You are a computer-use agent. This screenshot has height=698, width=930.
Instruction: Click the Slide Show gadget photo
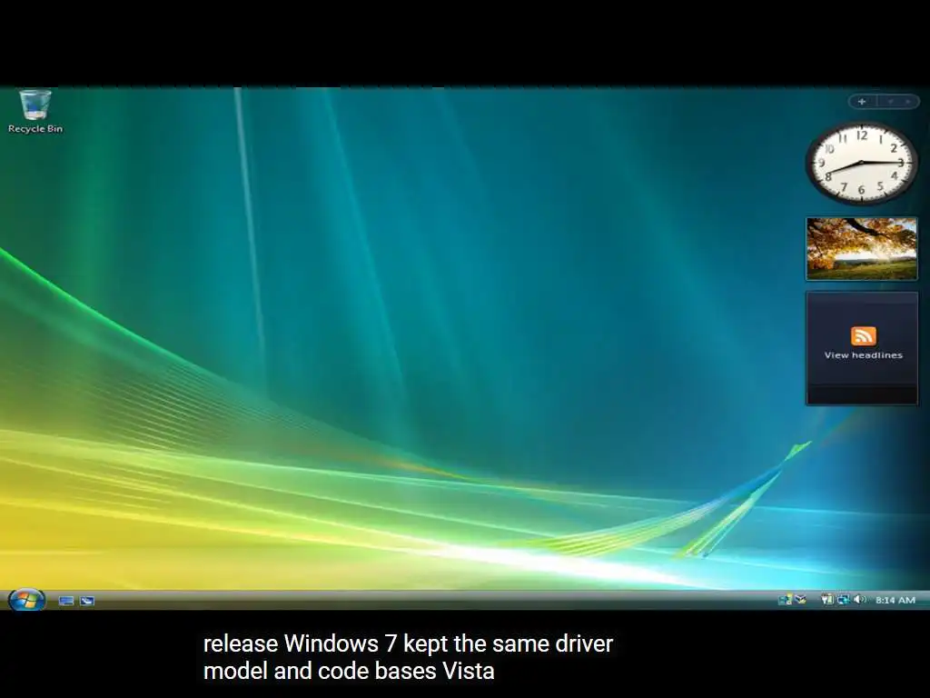(x=862, y=248)
